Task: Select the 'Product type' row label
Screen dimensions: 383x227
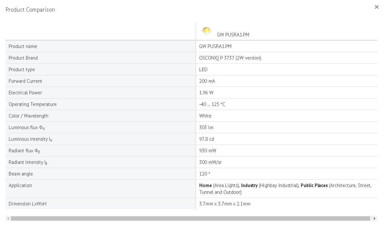Action: click(x=22, y=70)
